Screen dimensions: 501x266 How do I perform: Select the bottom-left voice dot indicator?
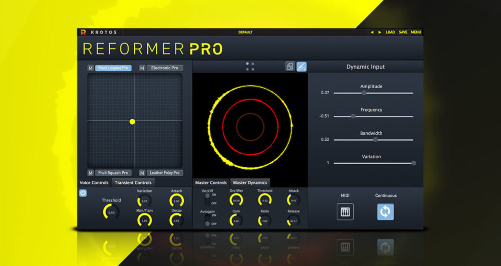[247, 69]
